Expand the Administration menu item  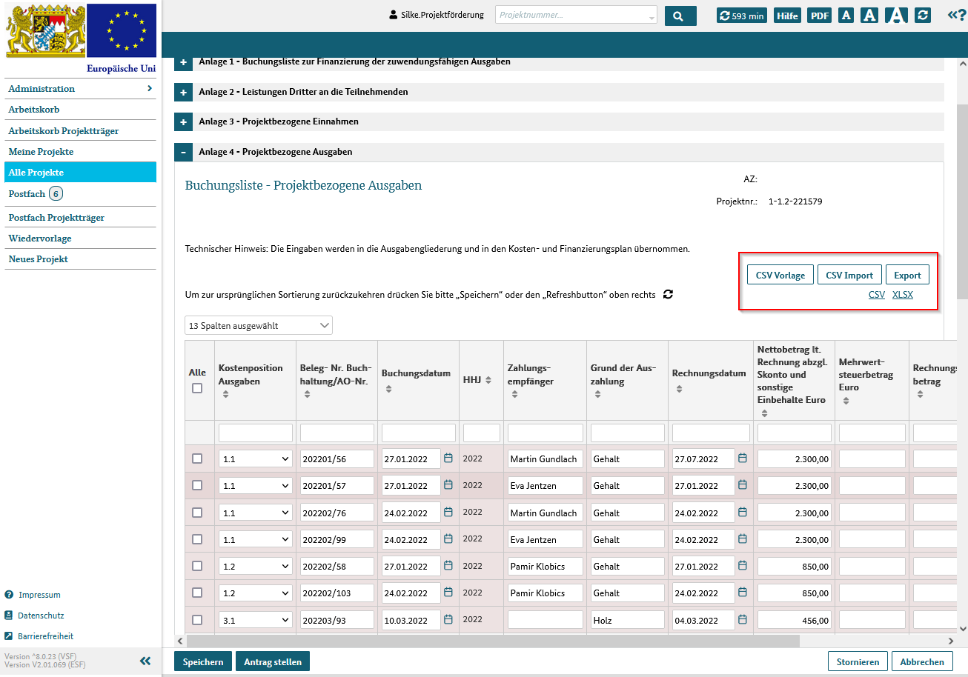point(80,88)
